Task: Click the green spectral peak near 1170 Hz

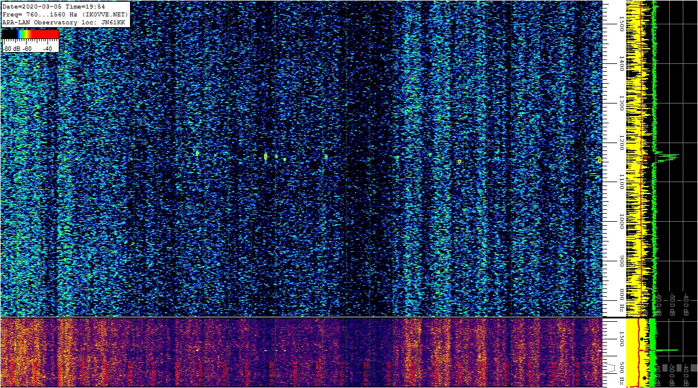Action: pyautogui.click(x=667, y=157)
